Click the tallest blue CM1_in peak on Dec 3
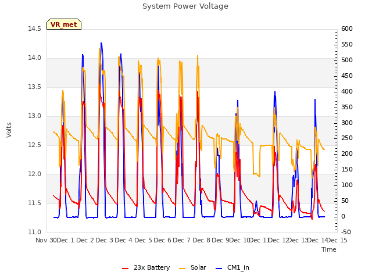The height and width of the screenshot is (279, 372). click(101, 43)
